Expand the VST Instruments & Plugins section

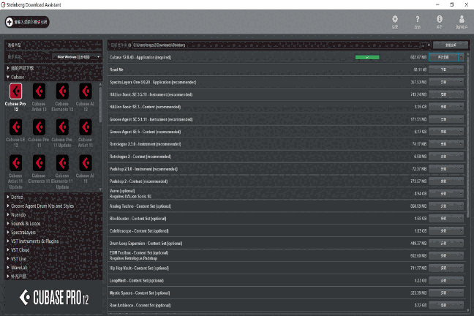8,241
